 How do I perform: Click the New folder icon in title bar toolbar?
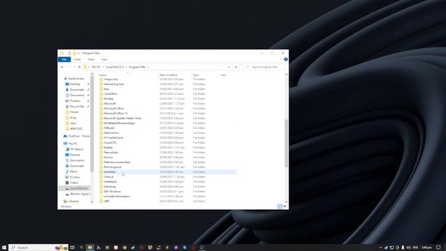pyautogui.click(x=75, y=53)
